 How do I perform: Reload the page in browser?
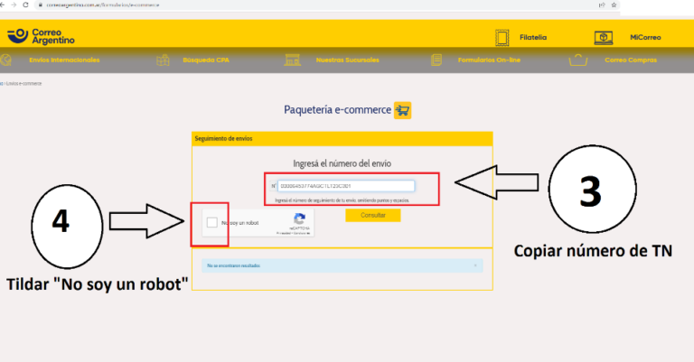click(25, 5)
